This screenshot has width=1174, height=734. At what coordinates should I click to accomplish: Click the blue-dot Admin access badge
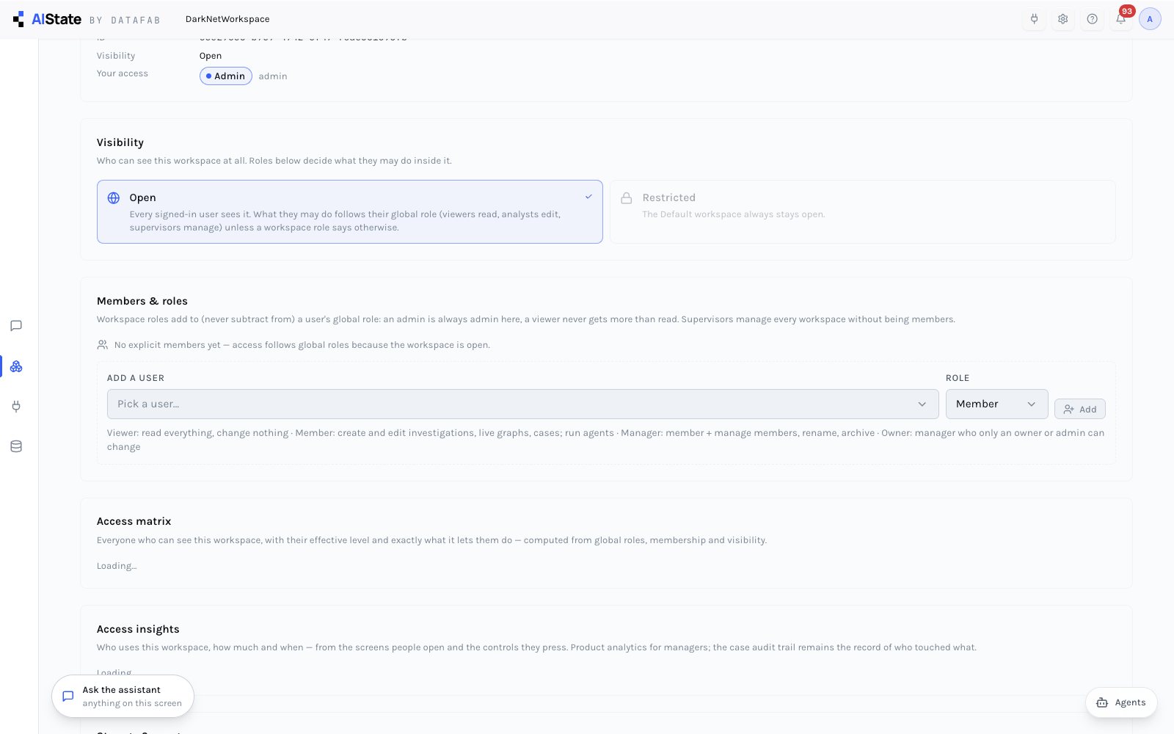pyautogui.click(x=226, y=76)
